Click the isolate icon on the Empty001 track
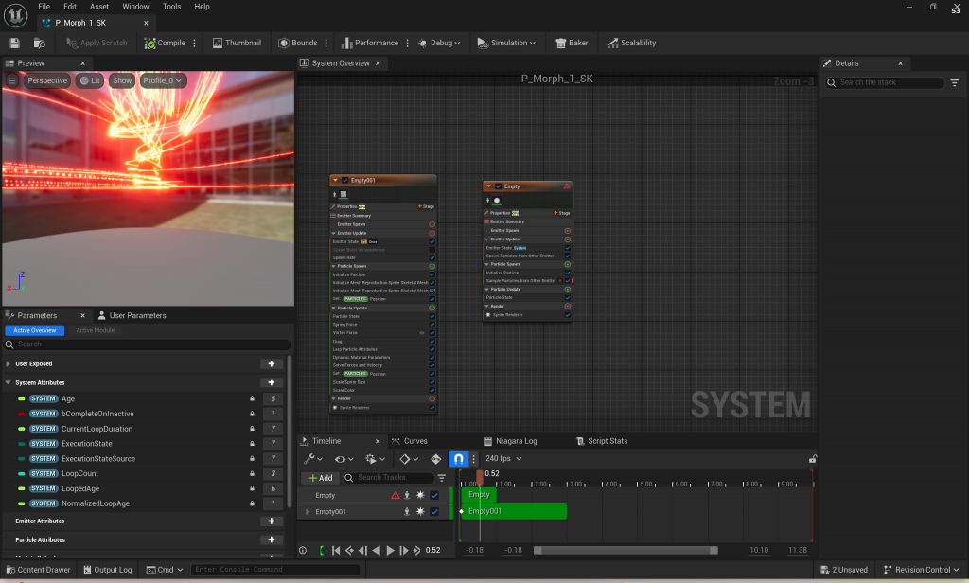The width and height of the screenshot is (969, 583). click(407, 511)
